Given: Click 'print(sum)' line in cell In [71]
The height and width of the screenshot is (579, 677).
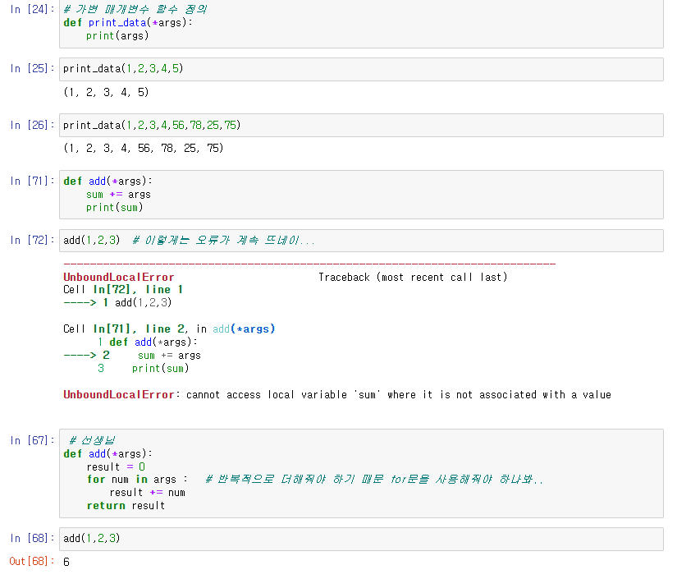Looking at the screenshot, I should pos(114,208).
